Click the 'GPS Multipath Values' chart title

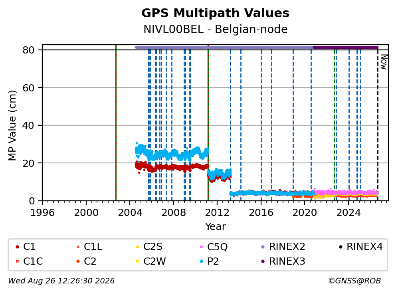click(x=215, y=13)
